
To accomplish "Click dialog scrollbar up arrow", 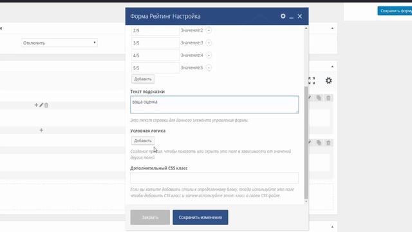I will [x=306, y=28].
